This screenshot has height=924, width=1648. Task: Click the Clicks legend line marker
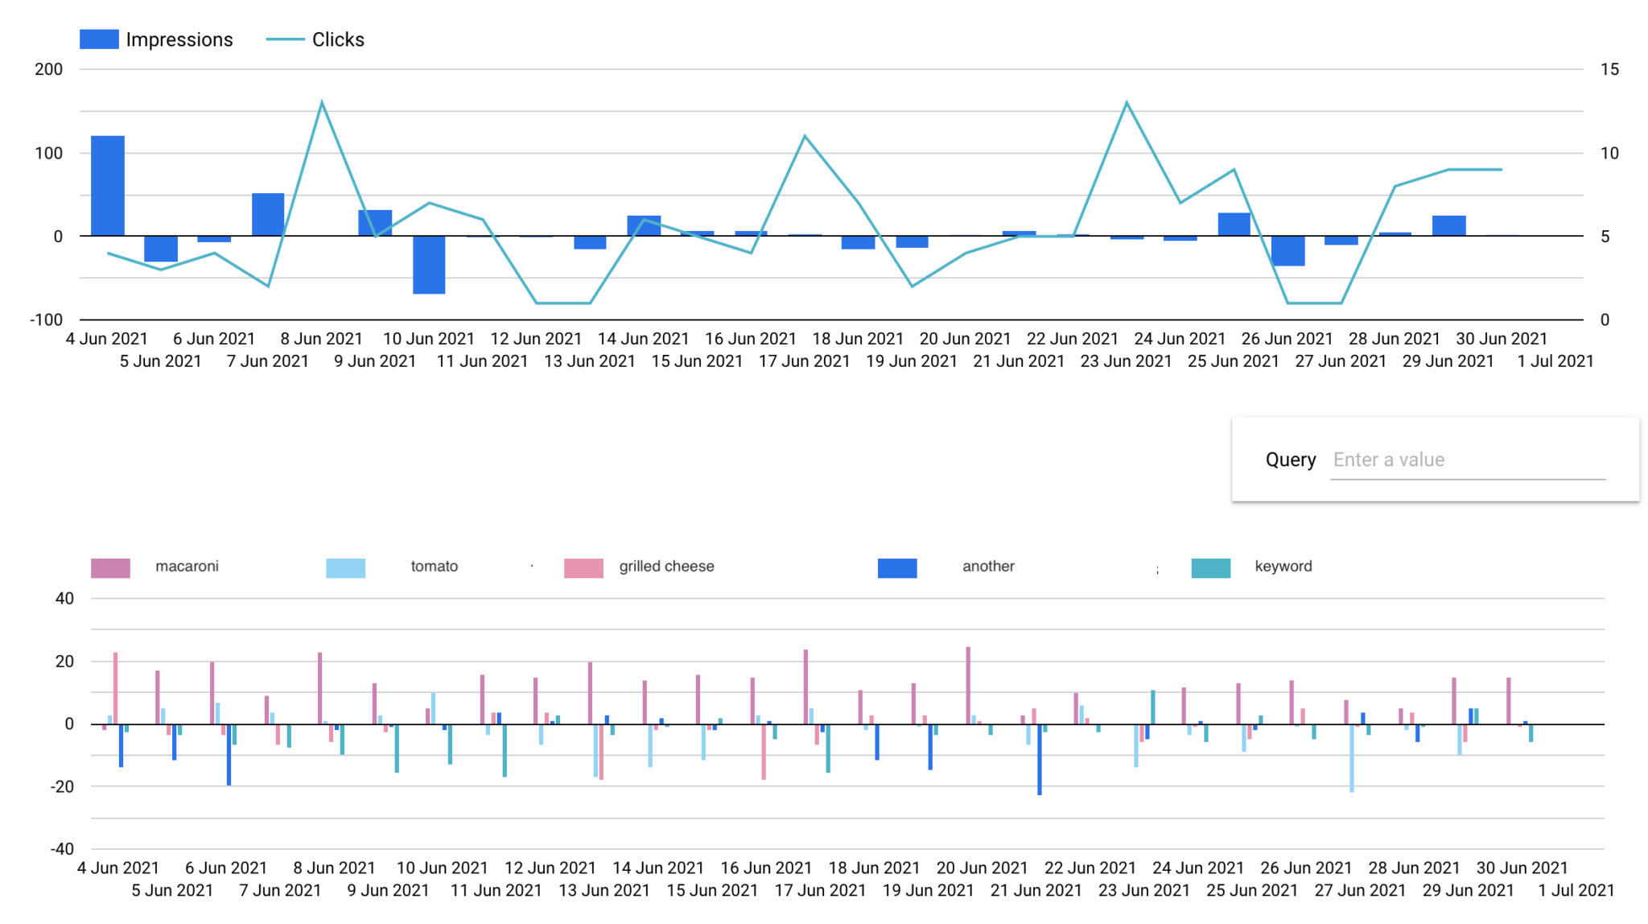[x=285, y=39]
